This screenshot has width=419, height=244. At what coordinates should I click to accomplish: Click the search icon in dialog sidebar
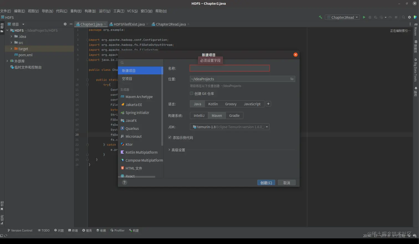point(122,63)
